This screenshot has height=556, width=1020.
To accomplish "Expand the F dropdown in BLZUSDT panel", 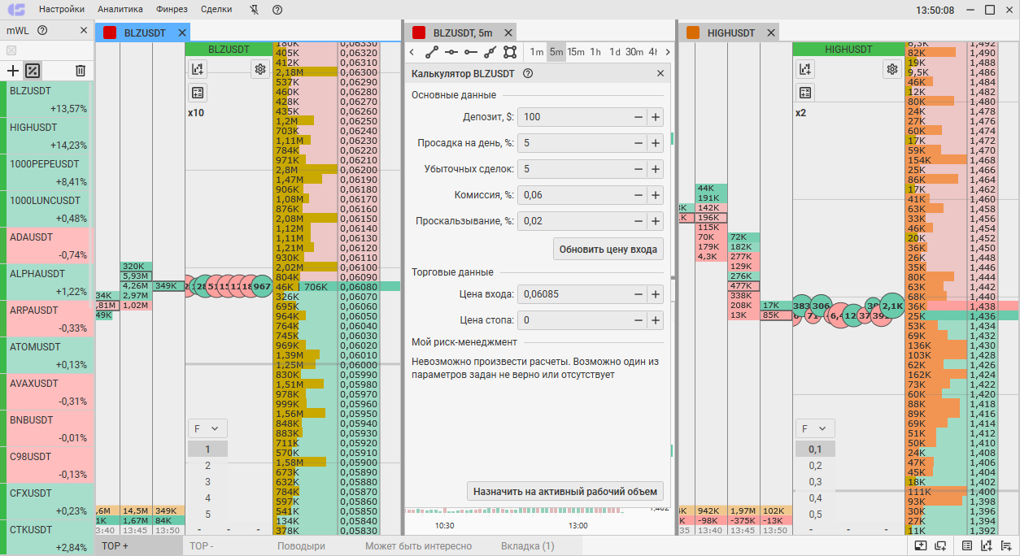I will point(207,428).
